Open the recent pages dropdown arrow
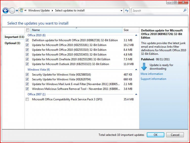Image resolution: width=190 pixels, height=143 pixels. [17, 11]
